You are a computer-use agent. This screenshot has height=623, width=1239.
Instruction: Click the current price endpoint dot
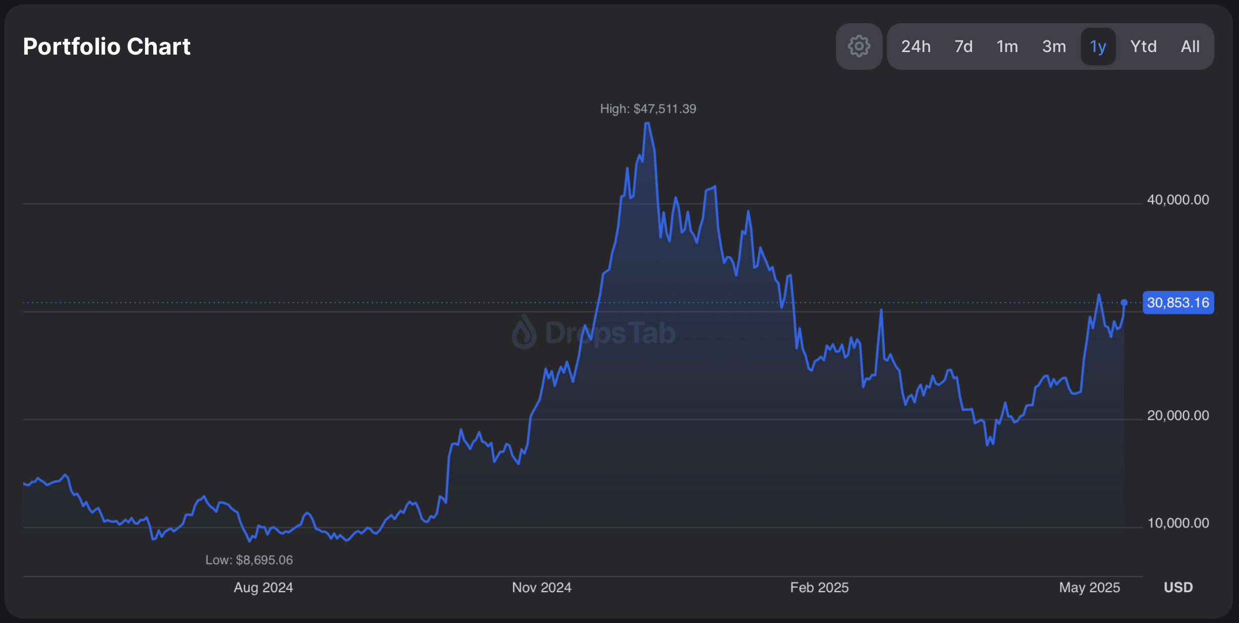pos(1124,302)
